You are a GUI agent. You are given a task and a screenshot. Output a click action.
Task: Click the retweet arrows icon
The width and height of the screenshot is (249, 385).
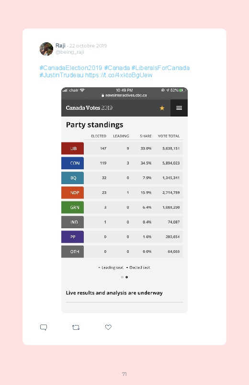[x=76, y=327]
